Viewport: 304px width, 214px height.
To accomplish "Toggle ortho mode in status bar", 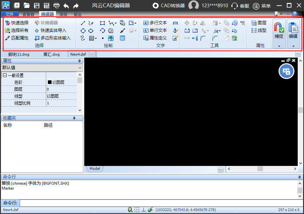I will [143, 210].
